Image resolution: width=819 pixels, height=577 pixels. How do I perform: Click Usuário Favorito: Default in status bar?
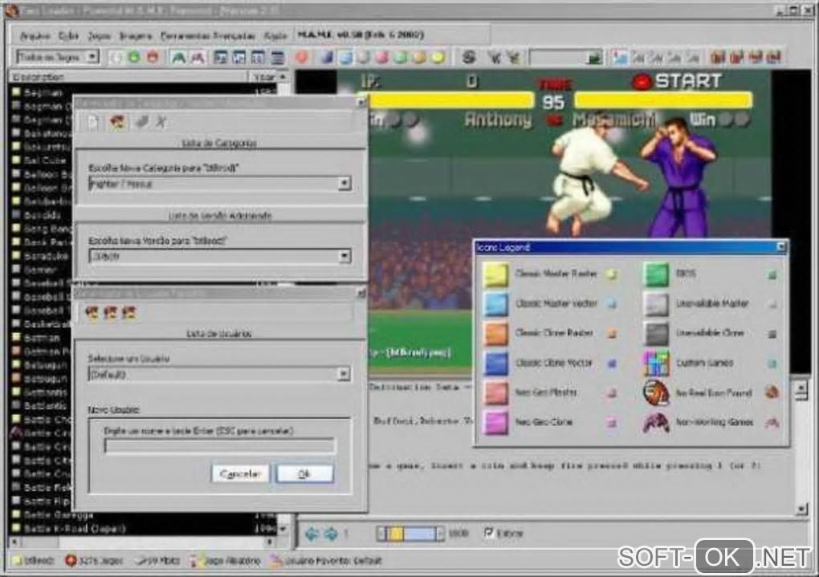[x=326, y=561]
